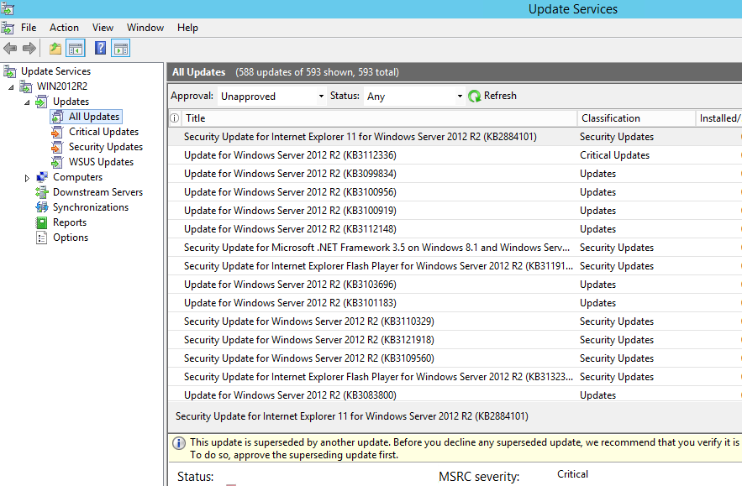
Task: Click the Updates node icon in tree
Action: pos(42,102)
